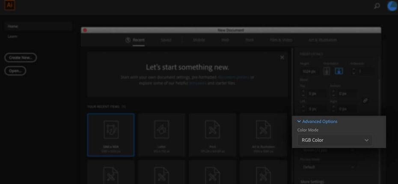Click the Height input field

(x=309, y=72)
